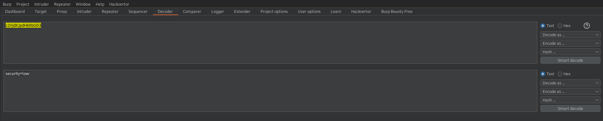Open the bottom 'Decode as ...' dropdown
603x121 pixels.
[x=570, y=83]
